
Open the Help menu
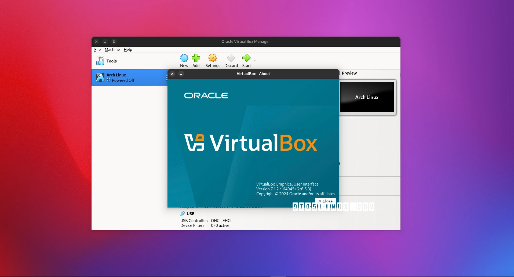click(128, 50)
